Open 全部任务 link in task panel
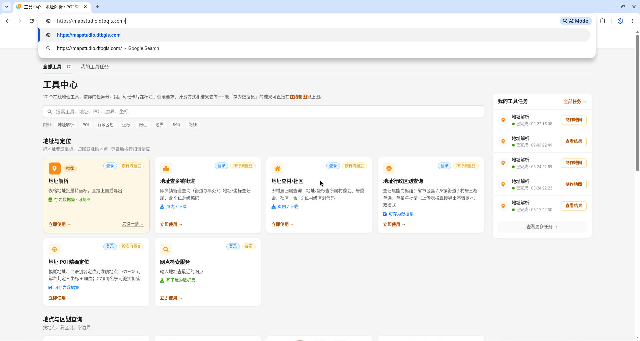This screenshot has height=341, width=640. pos(575,102)
